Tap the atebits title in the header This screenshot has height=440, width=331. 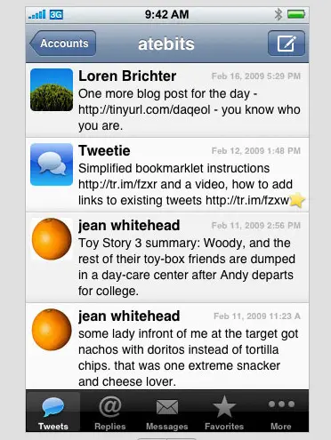[166, 44]
